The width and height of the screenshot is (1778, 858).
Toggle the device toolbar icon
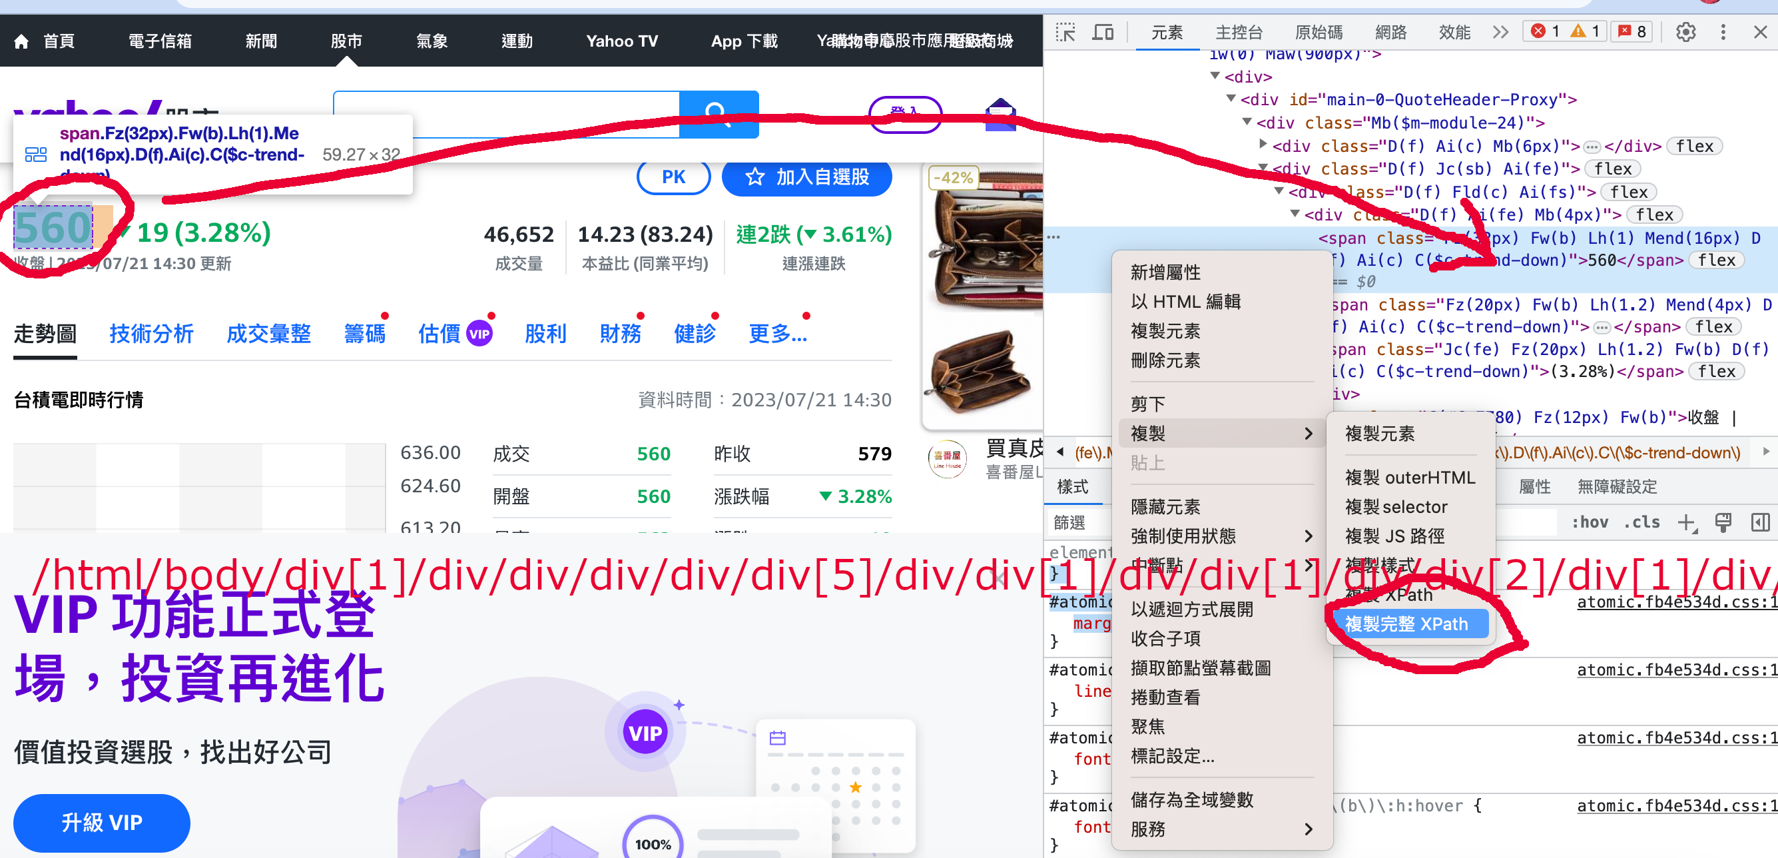click(x=1103, y=33)
